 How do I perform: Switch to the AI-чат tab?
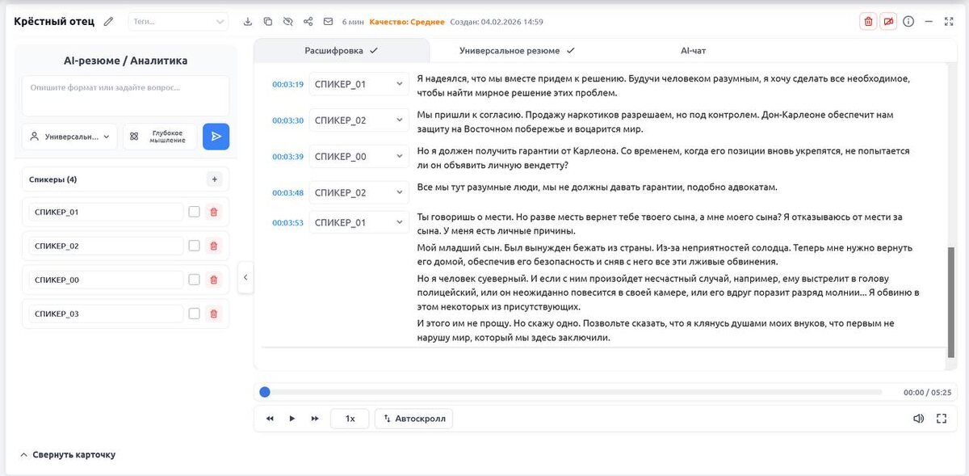tap(693, 50)
